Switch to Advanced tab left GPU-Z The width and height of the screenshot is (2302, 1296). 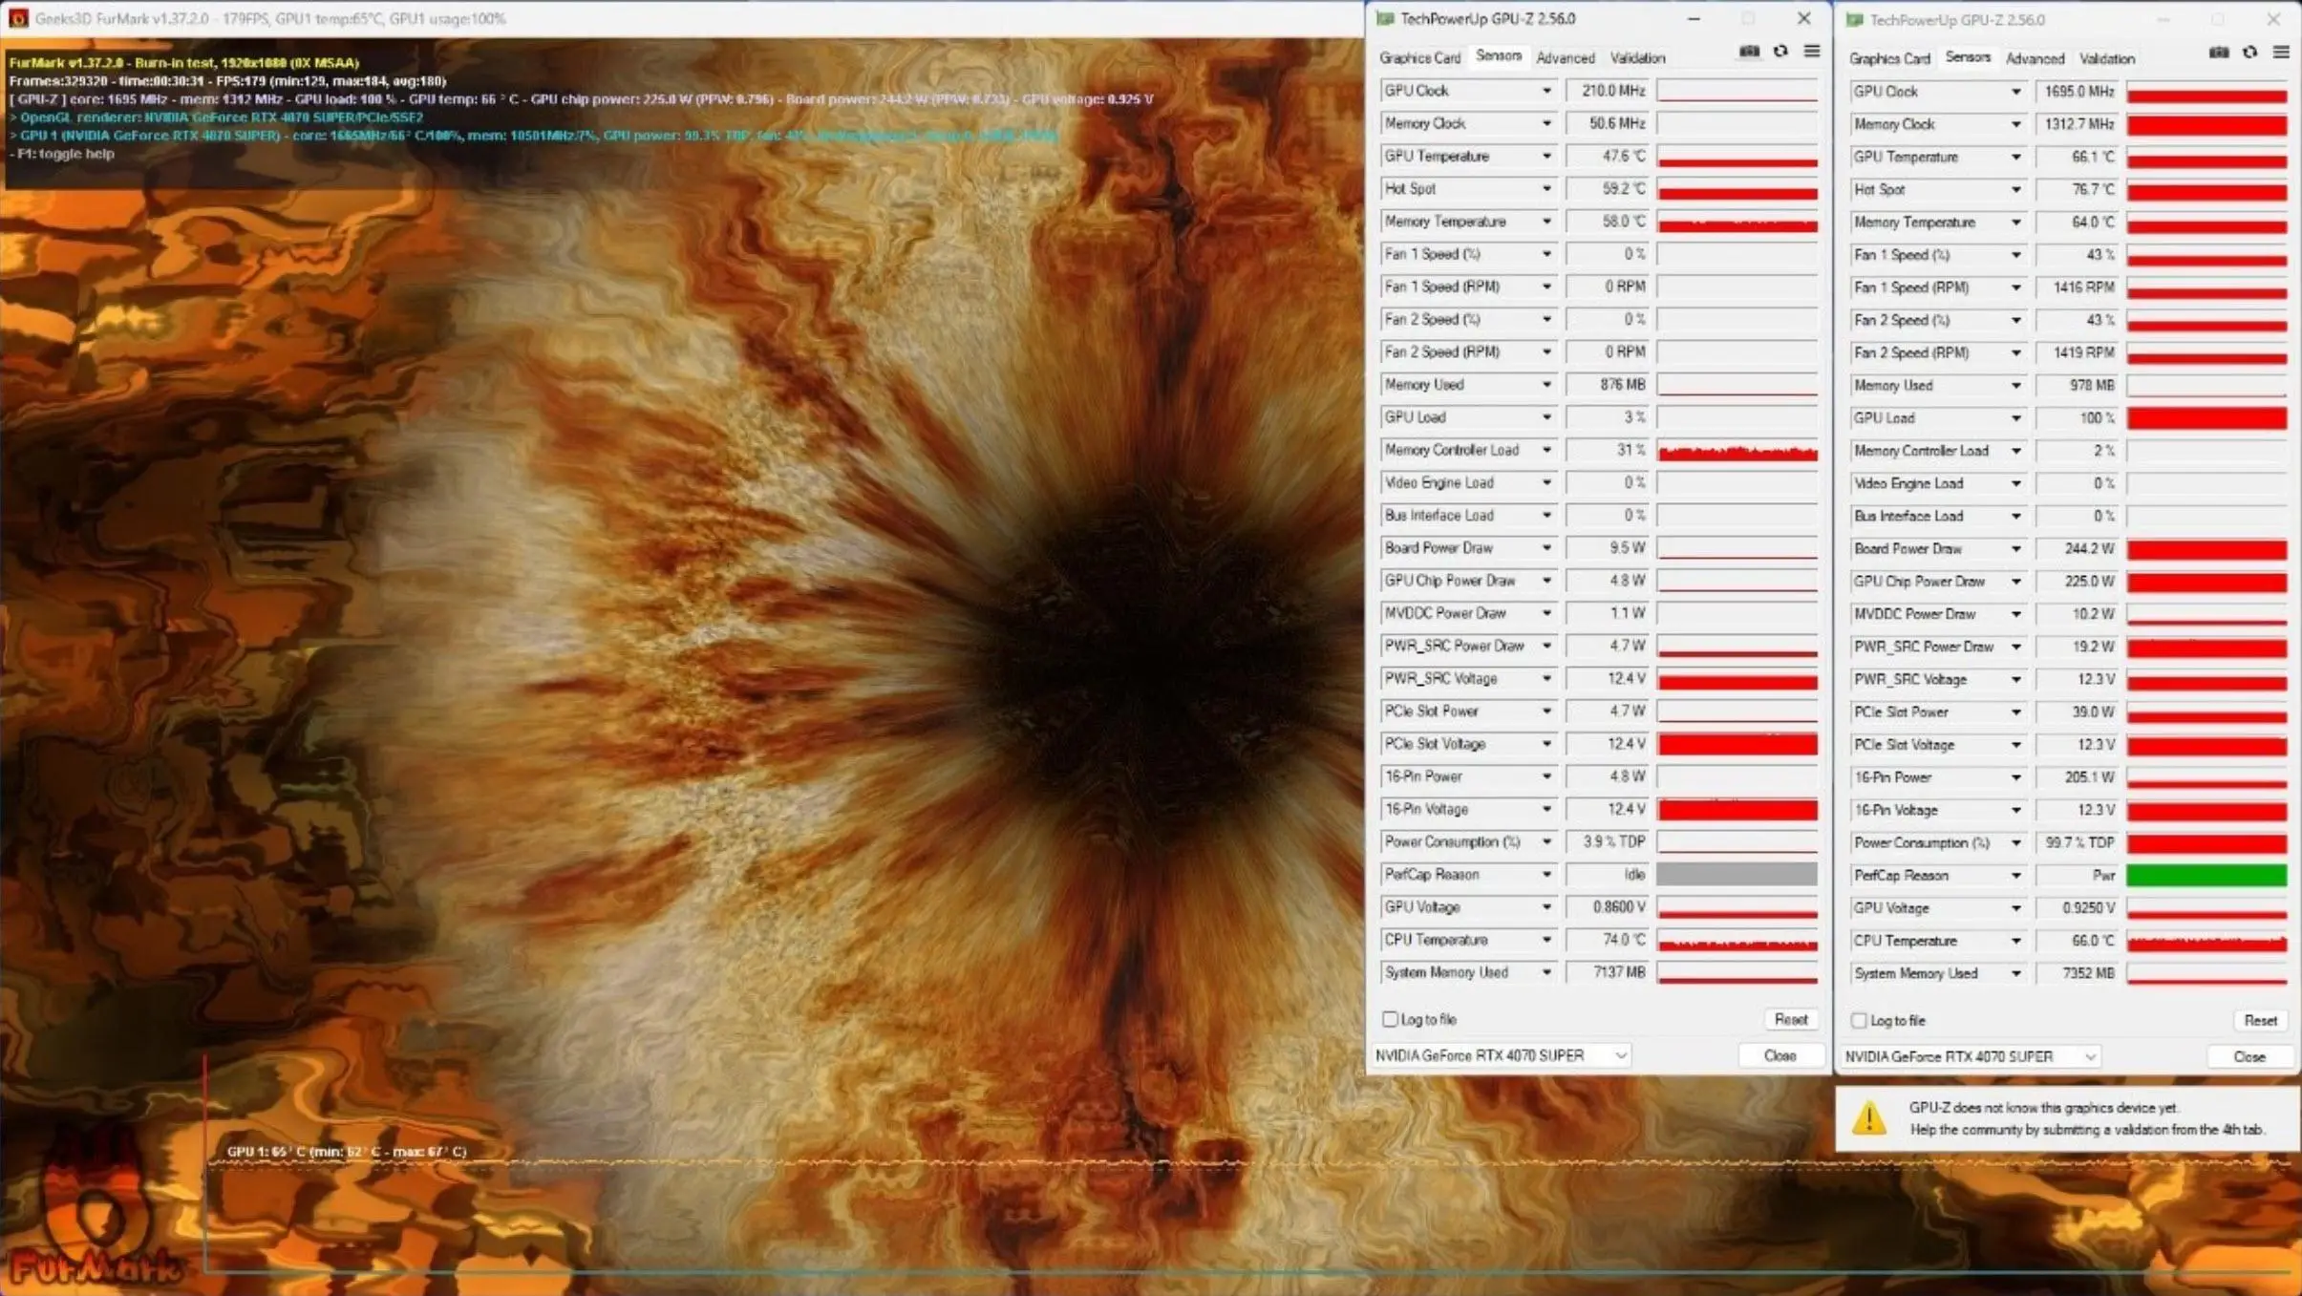click(1564, 57)
